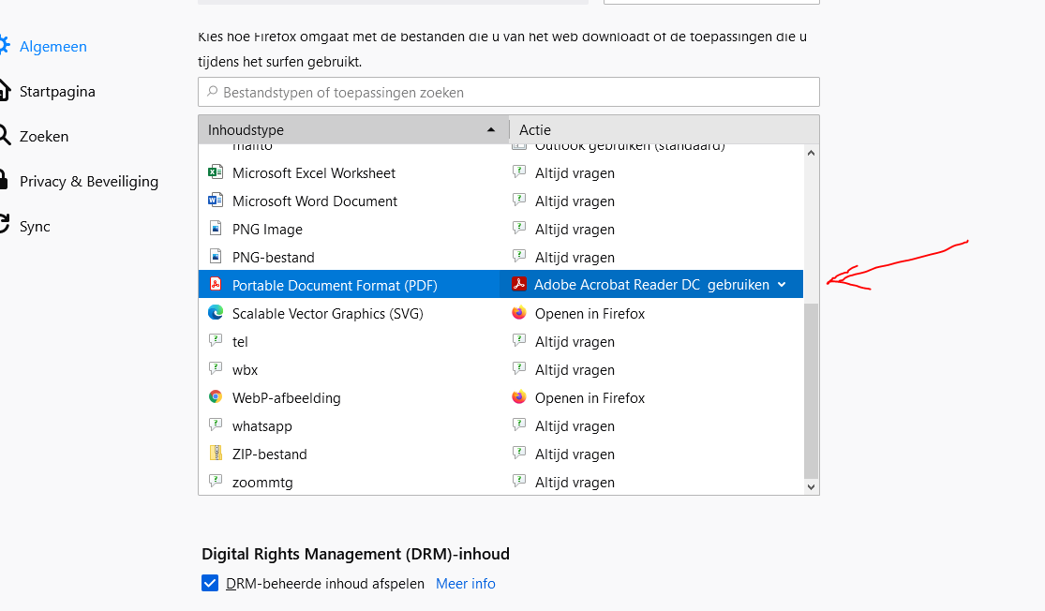Click 'Altijd vragen' action for tel

tap(575, 342)
